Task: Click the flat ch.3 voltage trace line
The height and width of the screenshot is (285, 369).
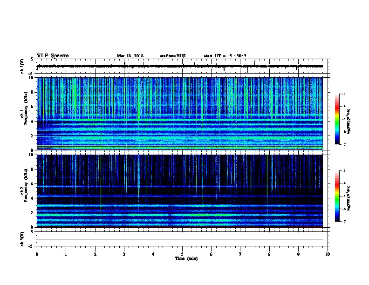Action: [180, 239]
